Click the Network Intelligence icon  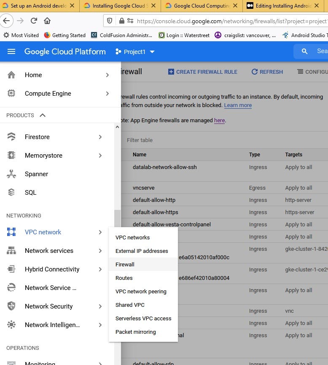click(x=11, y=325)
